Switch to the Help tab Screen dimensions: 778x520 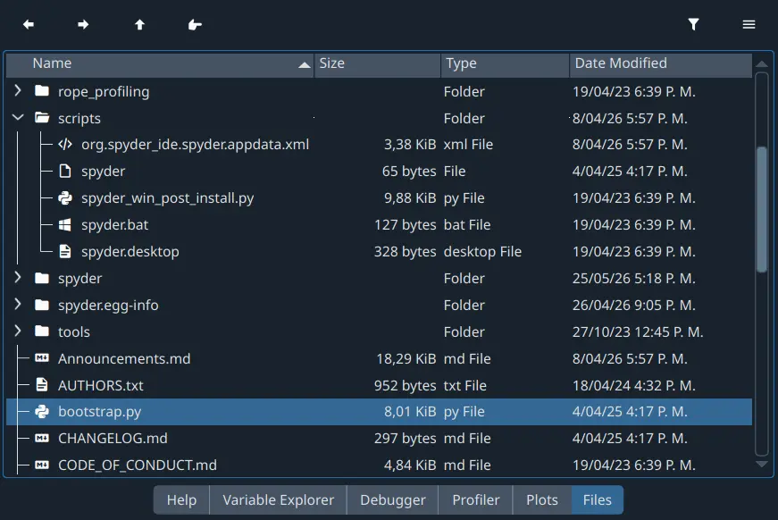coord(181,499)
